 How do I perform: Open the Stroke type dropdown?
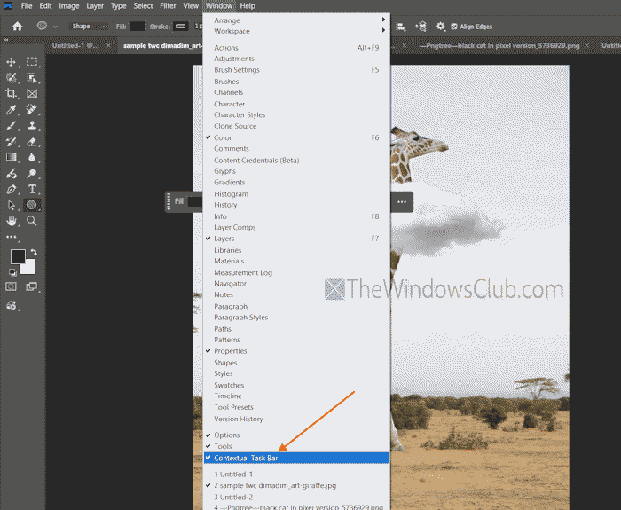[x=181, y=27]
